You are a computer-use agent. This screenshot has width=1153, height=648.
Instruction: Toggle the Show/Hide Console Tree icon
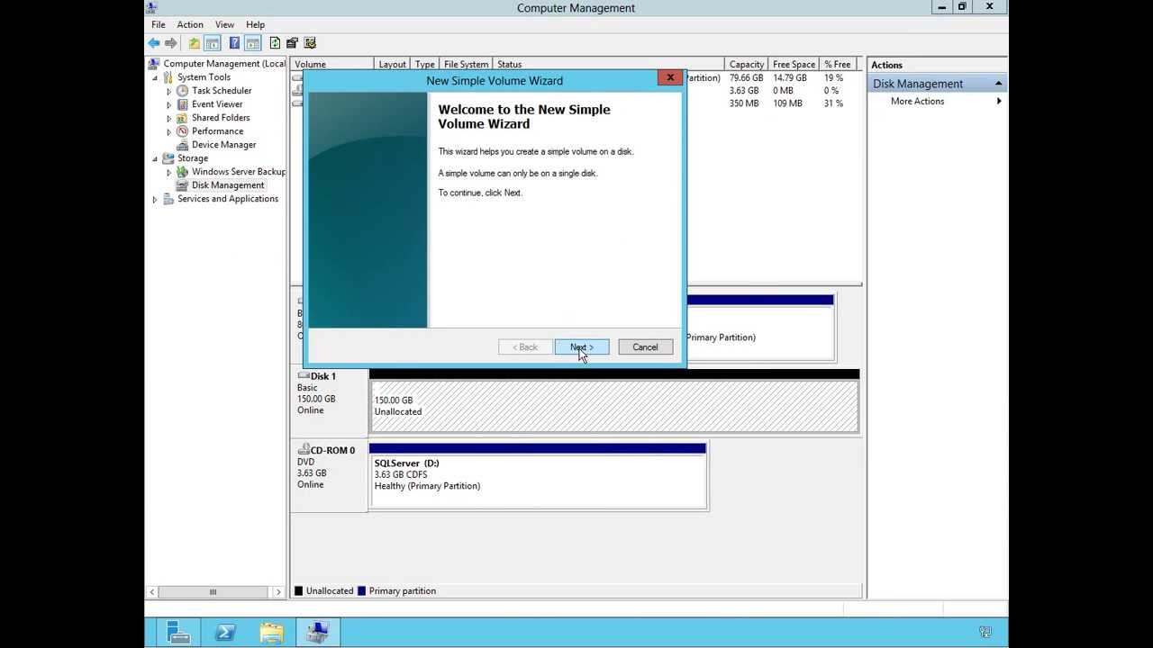tap(213, 43)
